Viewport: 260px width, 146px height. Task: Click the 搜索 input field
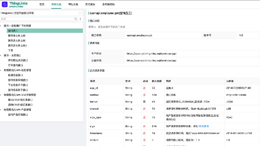(37, 19)
